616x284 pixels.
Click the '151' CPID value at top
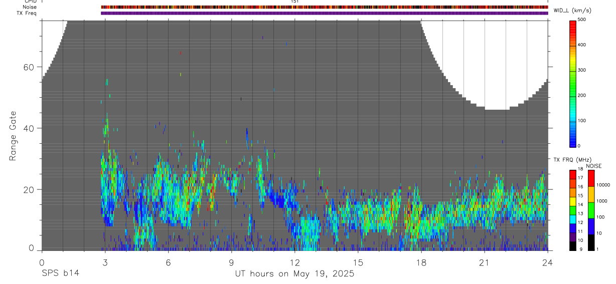(294, 2)
